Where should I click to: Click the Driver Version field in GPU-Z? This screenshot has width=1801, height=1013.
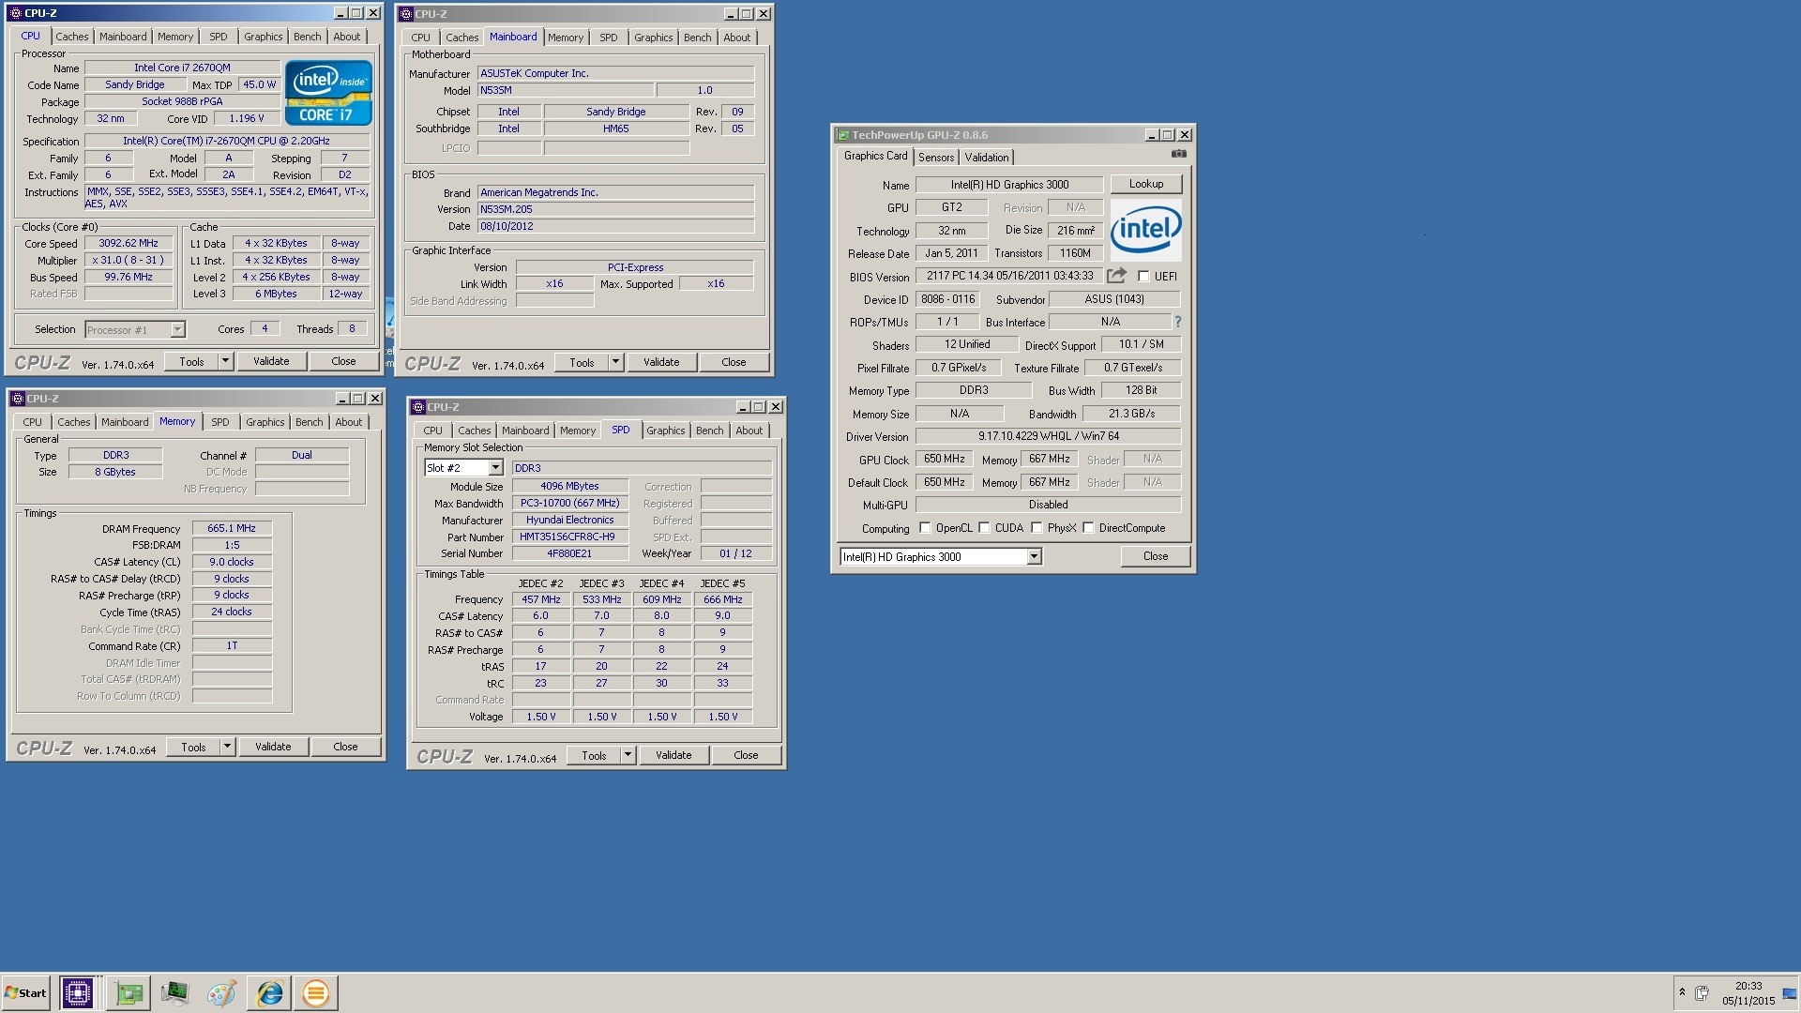(1048, 436)
